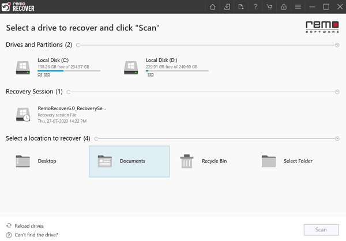Viewport: 346px width, 241px height.
Task: Select the RemoRecover6.0 recovery session icon
Action: (23, 114)
